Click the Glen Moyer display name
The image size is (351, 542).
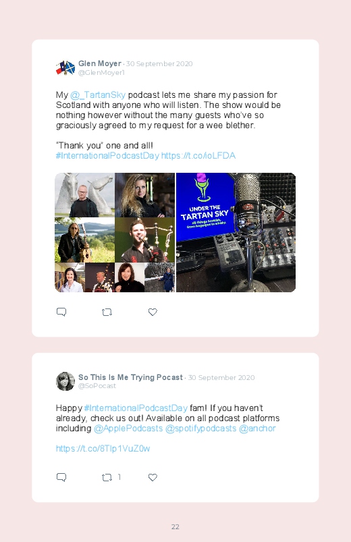pyautogui.click(x=100, y=63)
